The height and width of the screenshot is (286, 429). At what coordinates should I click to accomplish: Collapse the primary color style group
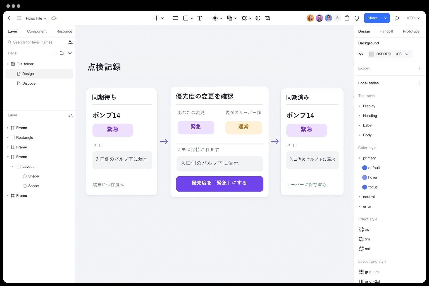pyautogui.click(x=359, y=158)
